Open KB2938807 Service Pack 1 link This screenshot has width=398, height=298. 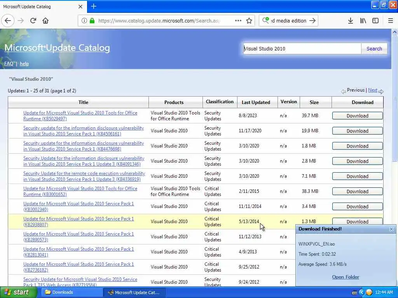point(79,222)
